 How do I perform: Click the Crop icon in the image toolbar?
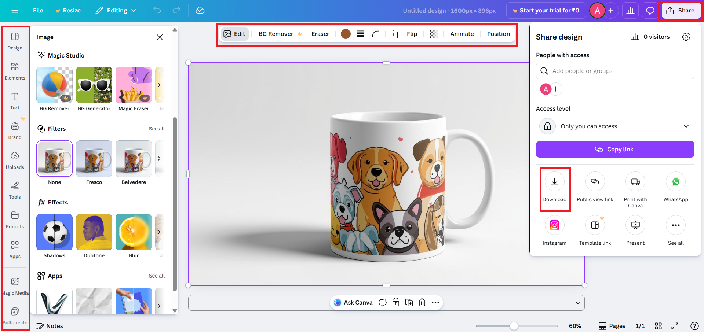point(395,34)
